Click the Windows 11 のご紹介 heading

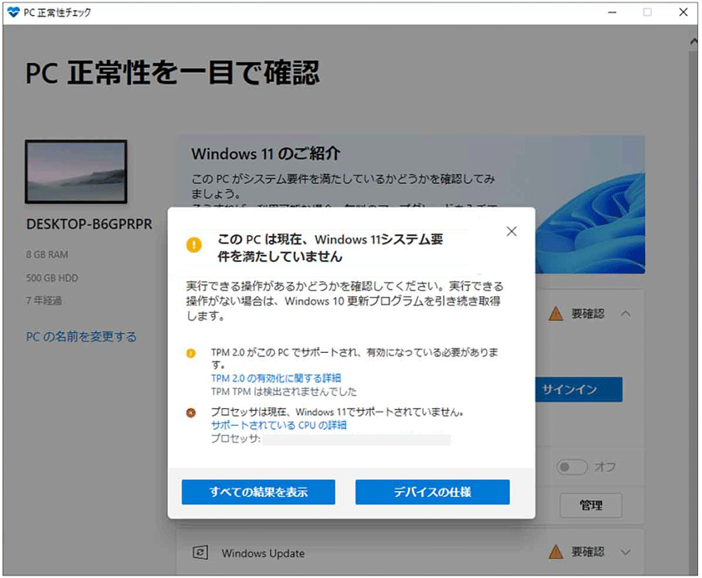point(266,154)
